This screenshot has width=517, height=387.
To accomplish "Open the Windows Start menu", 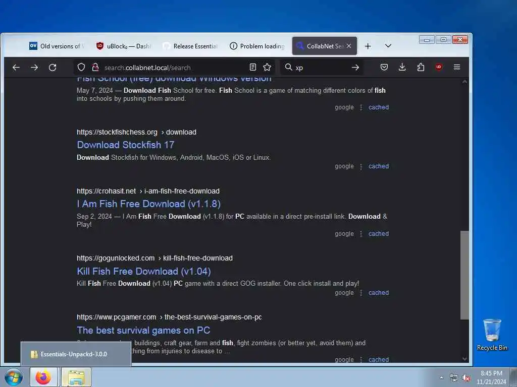I will [14, 377].
